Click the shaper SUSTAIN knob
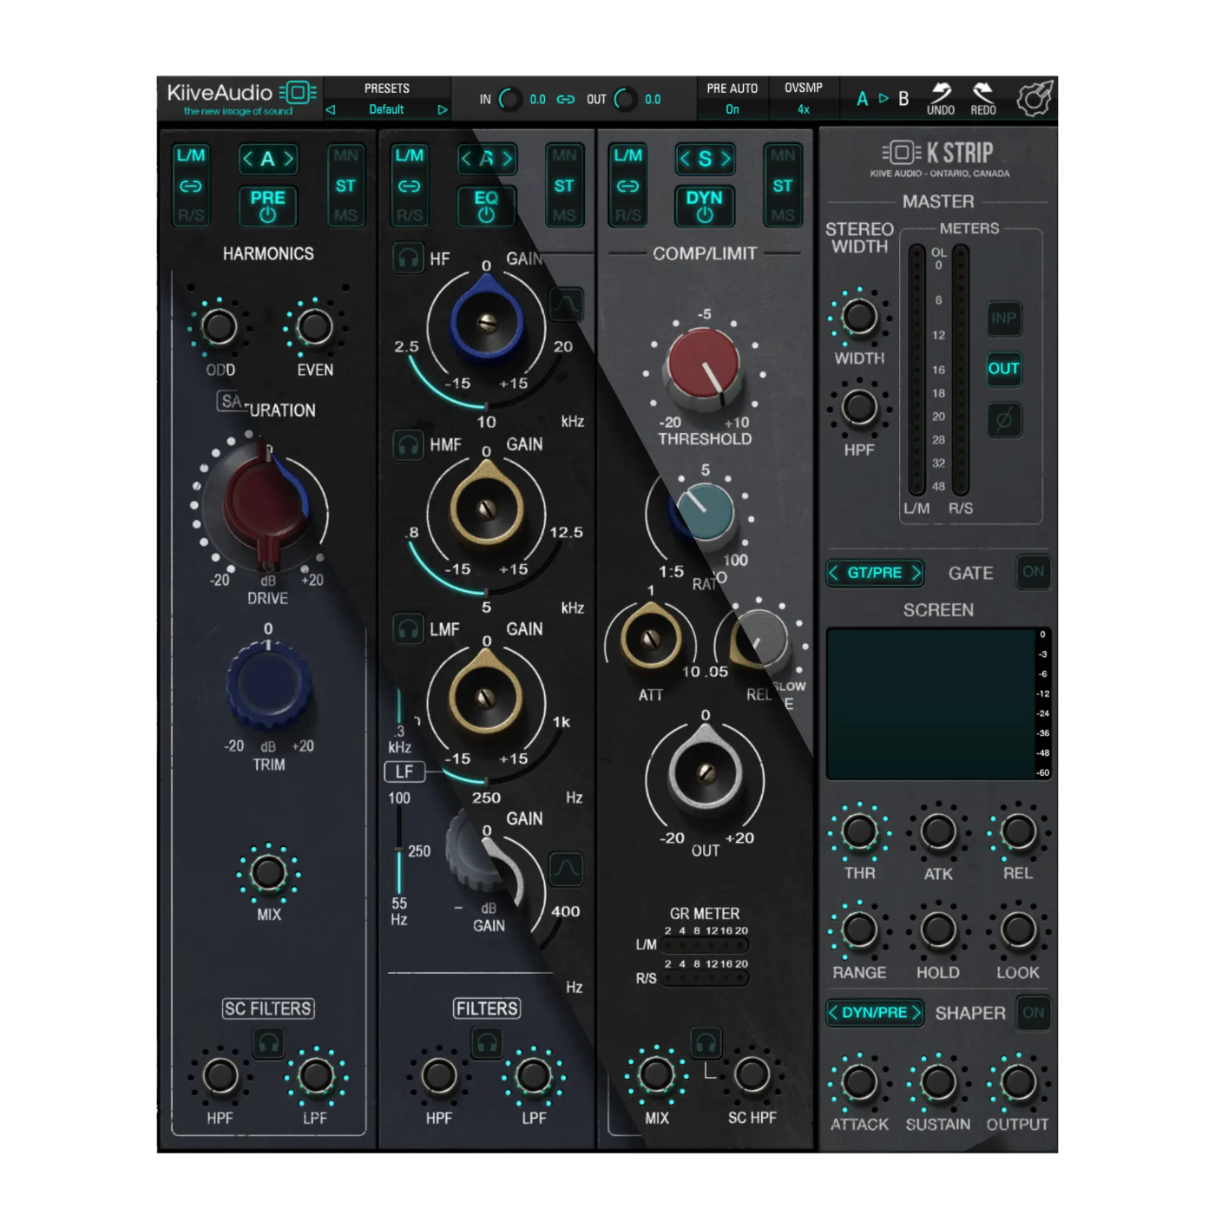 pos(938,1082)
